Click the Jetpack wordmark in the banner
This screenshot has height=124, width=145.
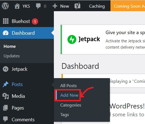(x=89, y=39)
